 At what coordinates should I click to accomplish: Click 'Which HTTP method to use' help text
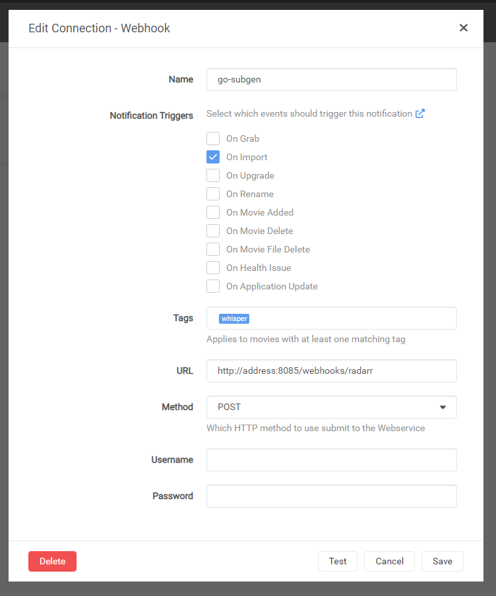316,428
